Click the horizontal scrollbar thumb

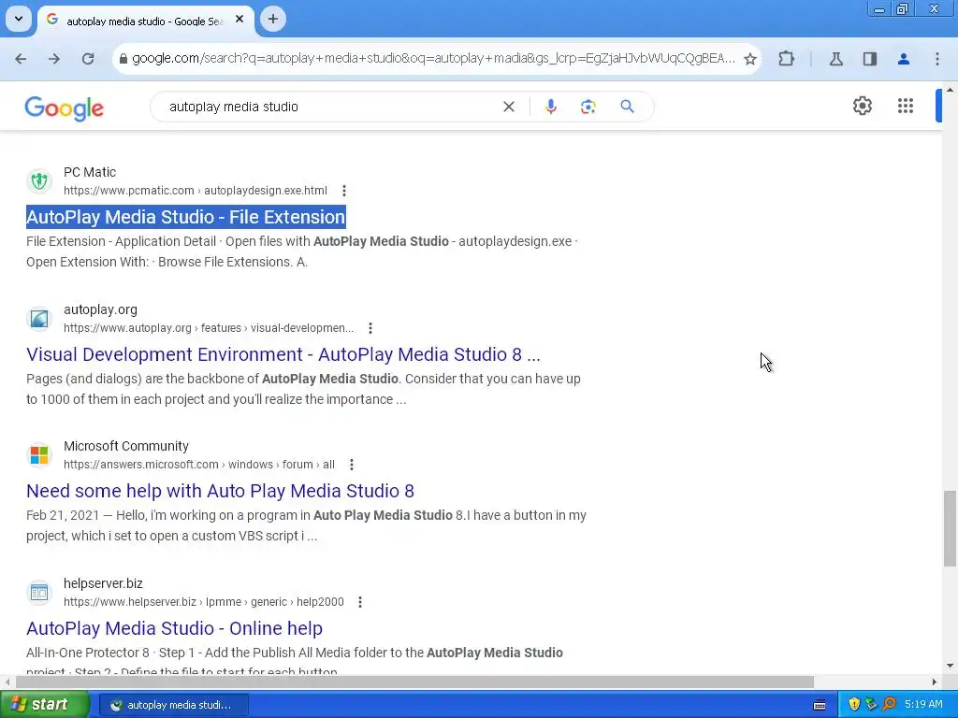414,682
